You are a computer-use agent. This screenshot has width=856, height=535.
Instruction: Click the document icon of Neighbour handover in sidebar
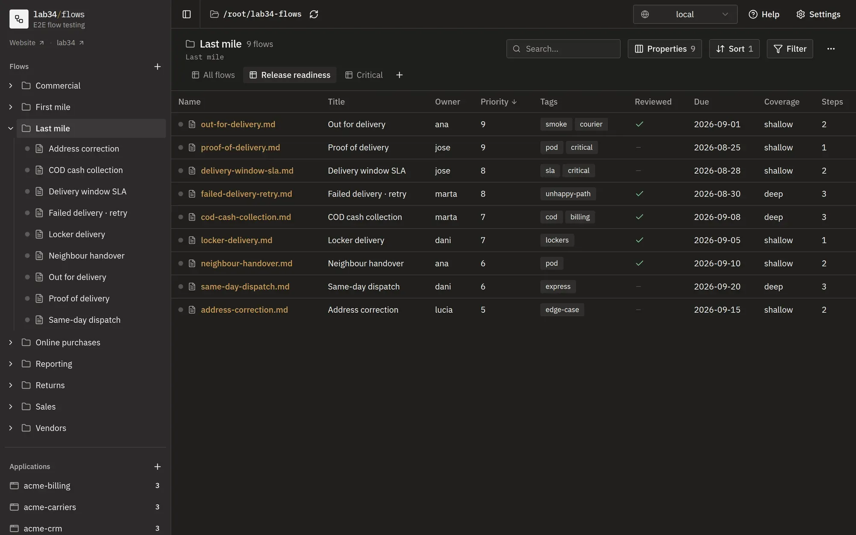[39, 256]
